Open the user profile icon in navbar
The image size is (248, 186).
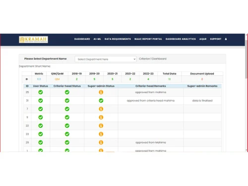[226, 39]
